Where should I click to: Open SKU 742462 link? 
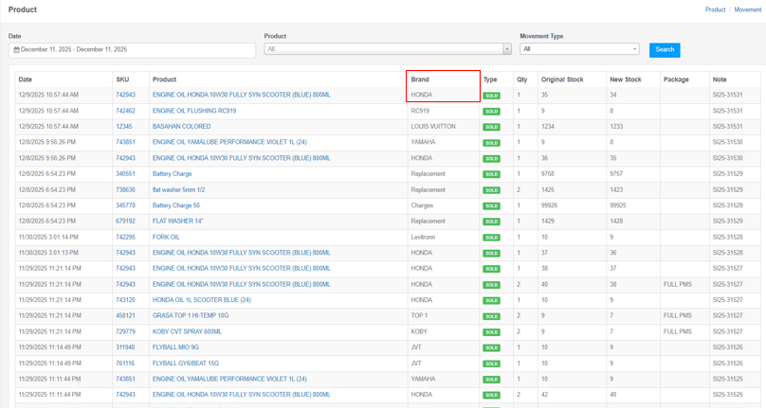click(x=125, y=111)
